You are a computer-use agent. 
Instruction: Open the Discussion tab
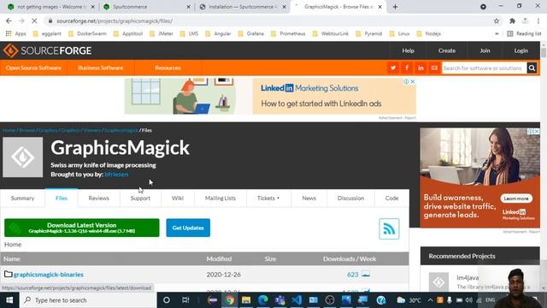(x=350, y=198)
